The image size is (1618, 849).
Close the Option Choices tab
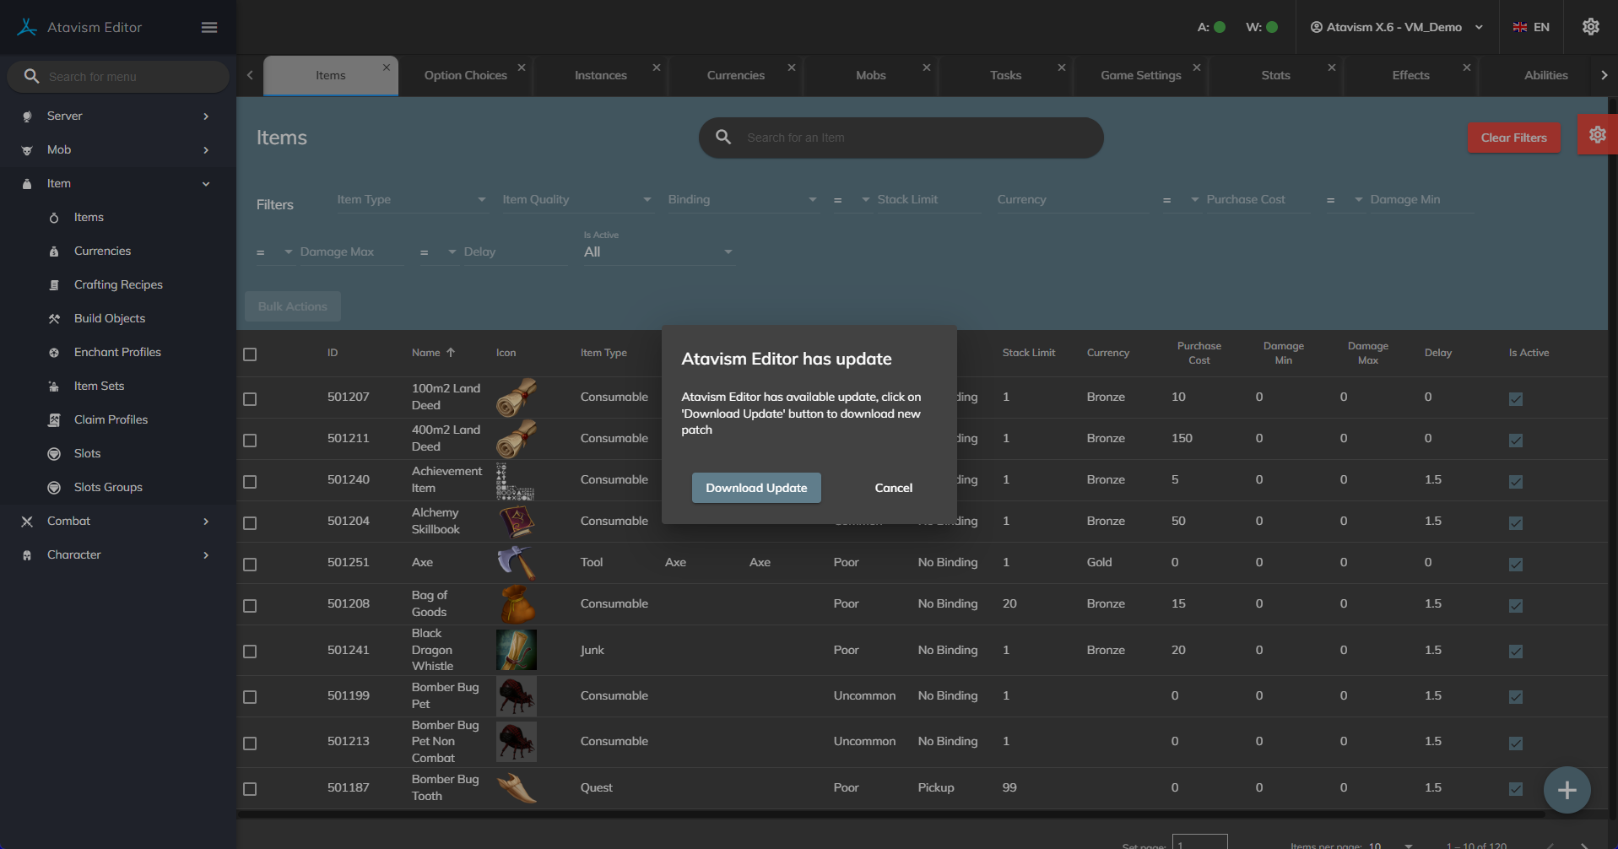522,68
